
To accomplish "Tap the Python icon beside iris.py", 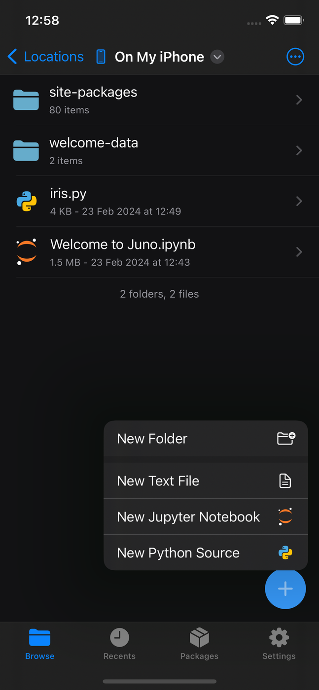I will coord(26,202).
